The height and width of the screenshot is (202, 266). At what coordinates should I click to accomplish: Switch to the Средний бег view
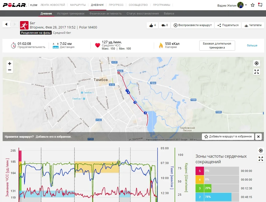(62, 33)
